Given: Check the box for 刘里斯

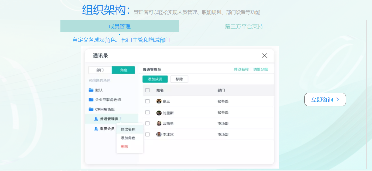Looking at the screenshot, I should pos(147,112).
